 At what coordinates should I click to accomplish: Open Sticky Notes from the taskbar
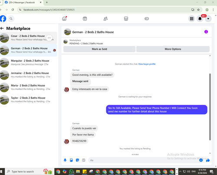(85, 172)
